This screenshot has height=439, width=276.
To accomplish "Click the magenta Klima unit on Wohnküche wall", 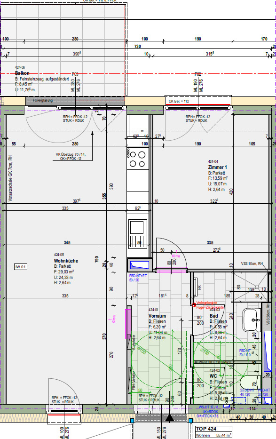I will click(x=128, y=324).
